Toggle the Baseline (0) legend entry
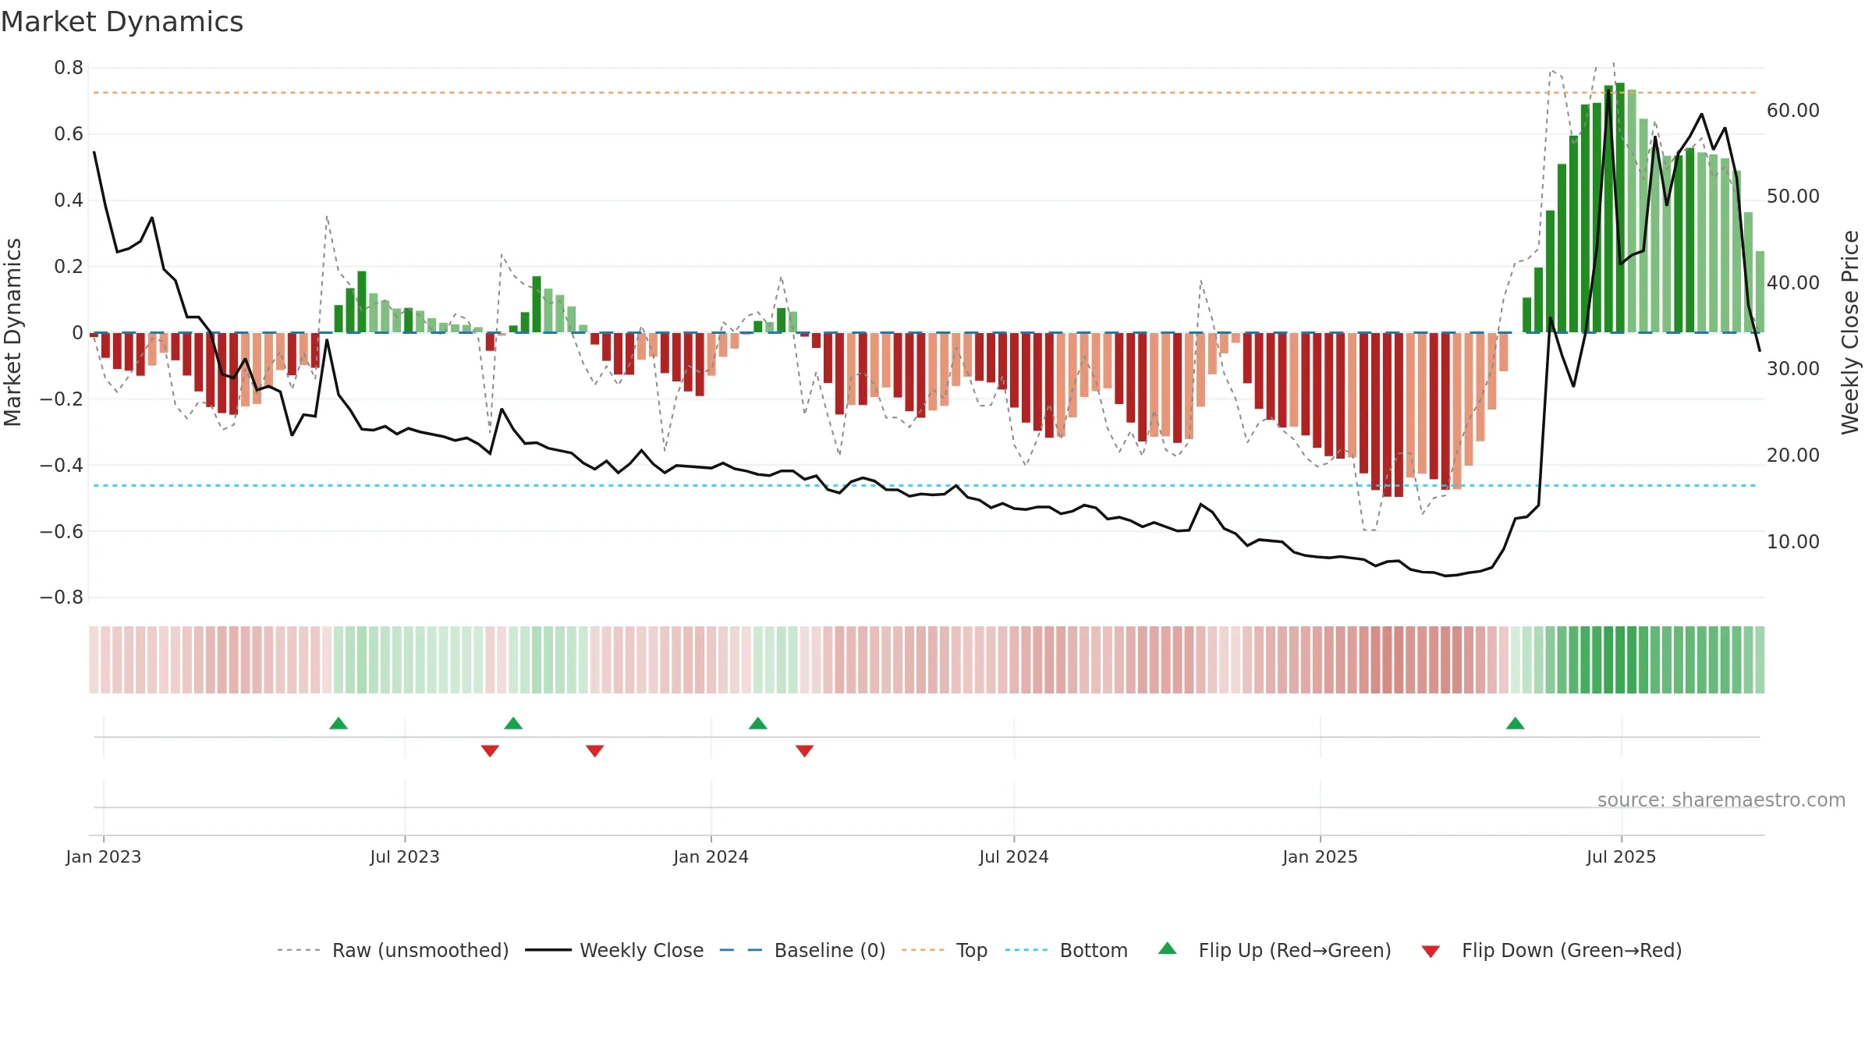1872x1053 pixels. (x=803, y=950)
